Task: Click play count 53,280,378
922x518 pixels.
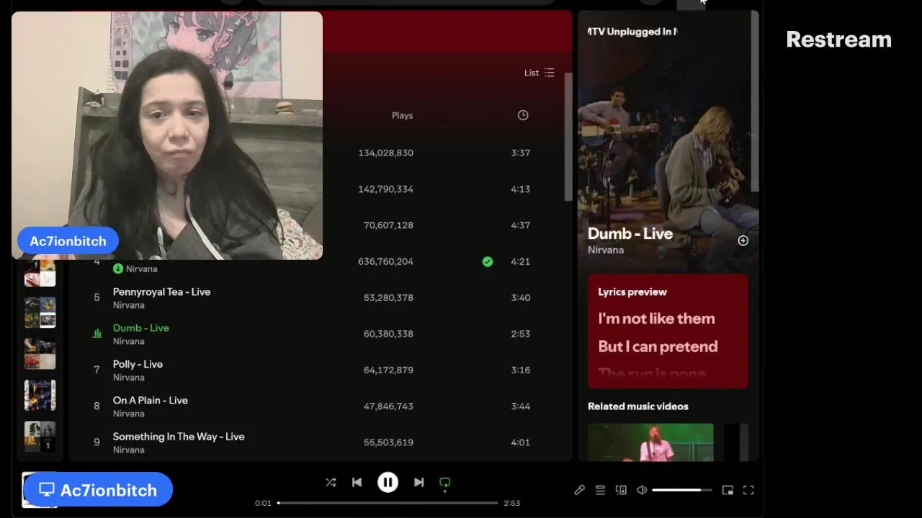Action: pyautogui.click(x=388, y=298)
